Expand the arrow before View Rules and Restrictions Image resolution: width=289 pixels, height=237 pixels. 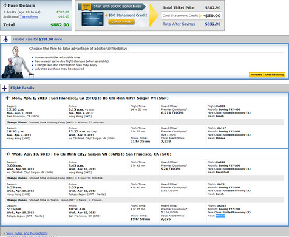(x=4, y=233)
